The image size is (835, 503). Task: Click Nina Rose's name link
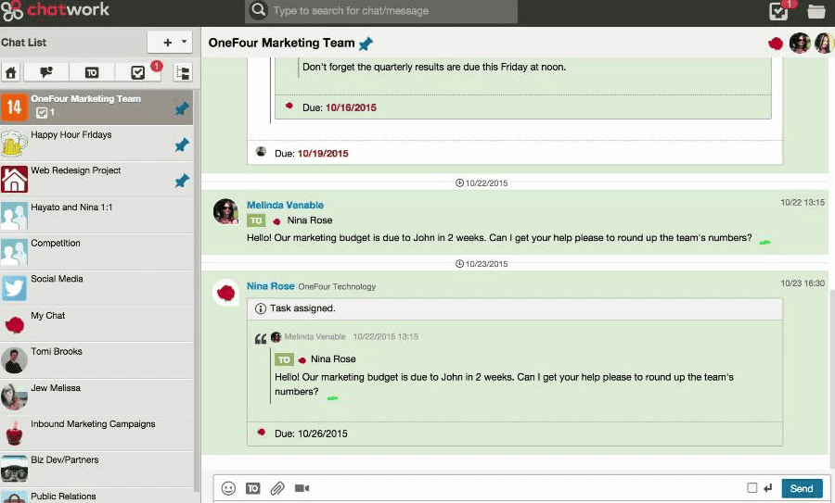pyautogui.click(x=271, y=286)
